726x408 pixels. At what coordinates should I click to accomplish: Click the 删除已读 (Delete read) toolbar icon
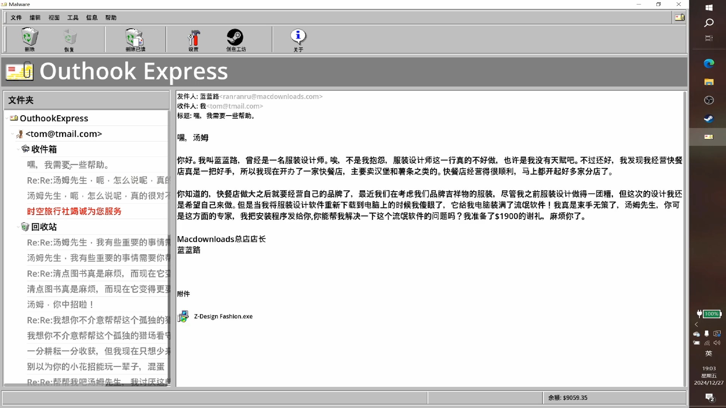point(135,37)
